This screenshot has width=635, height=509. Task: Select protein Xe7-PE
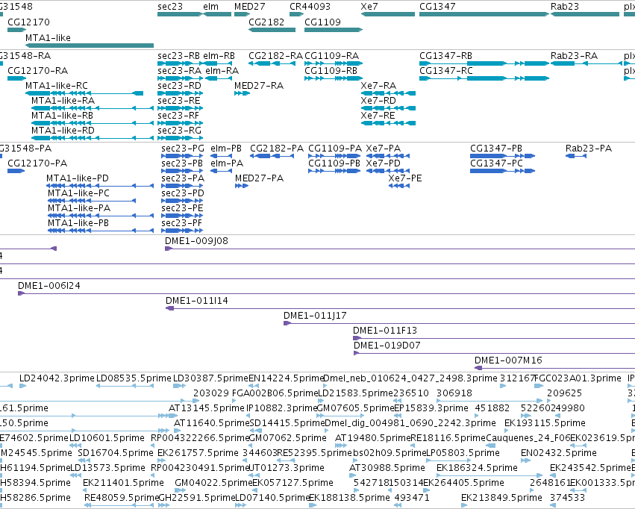tap(399, 186)
